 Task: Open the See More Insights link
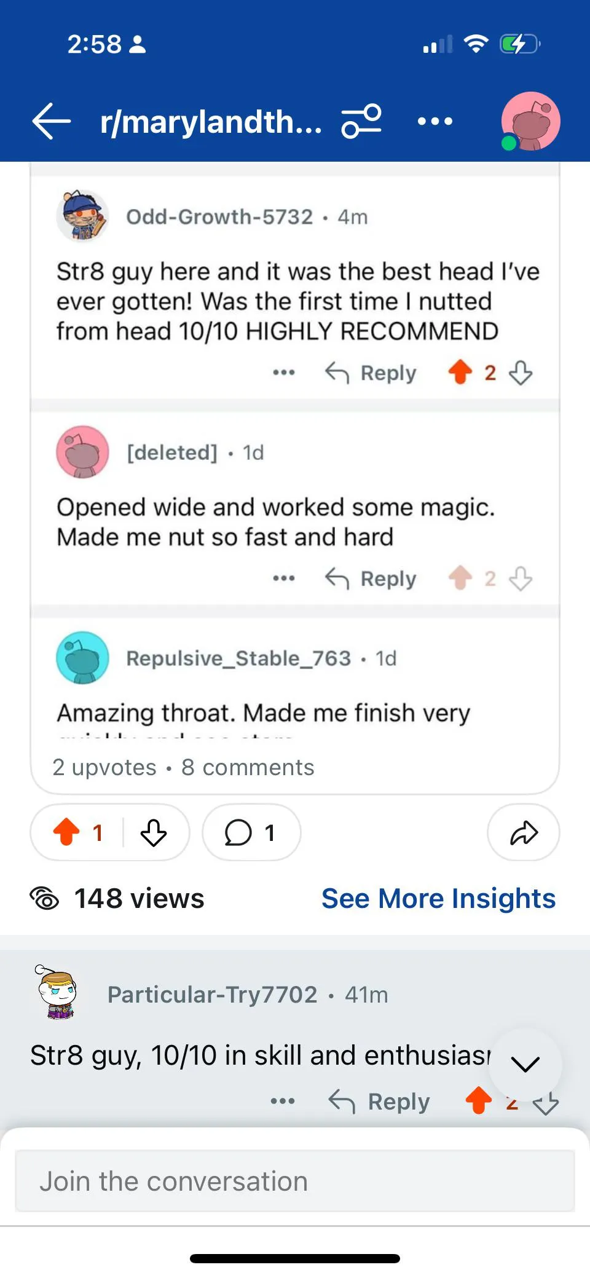(x=438, y=899)
